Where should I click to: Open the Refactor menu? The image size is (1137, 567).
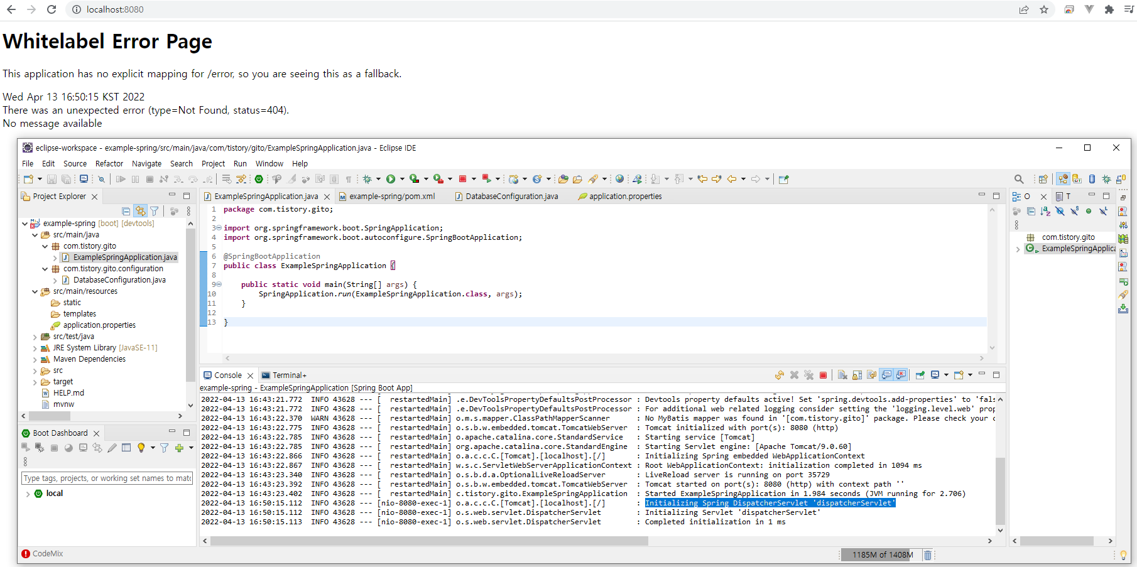109,164
